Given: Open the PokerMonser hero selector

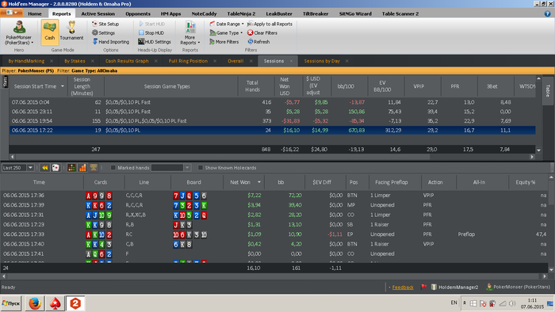Looking at the screenshot, I should [x=19, y=32].
